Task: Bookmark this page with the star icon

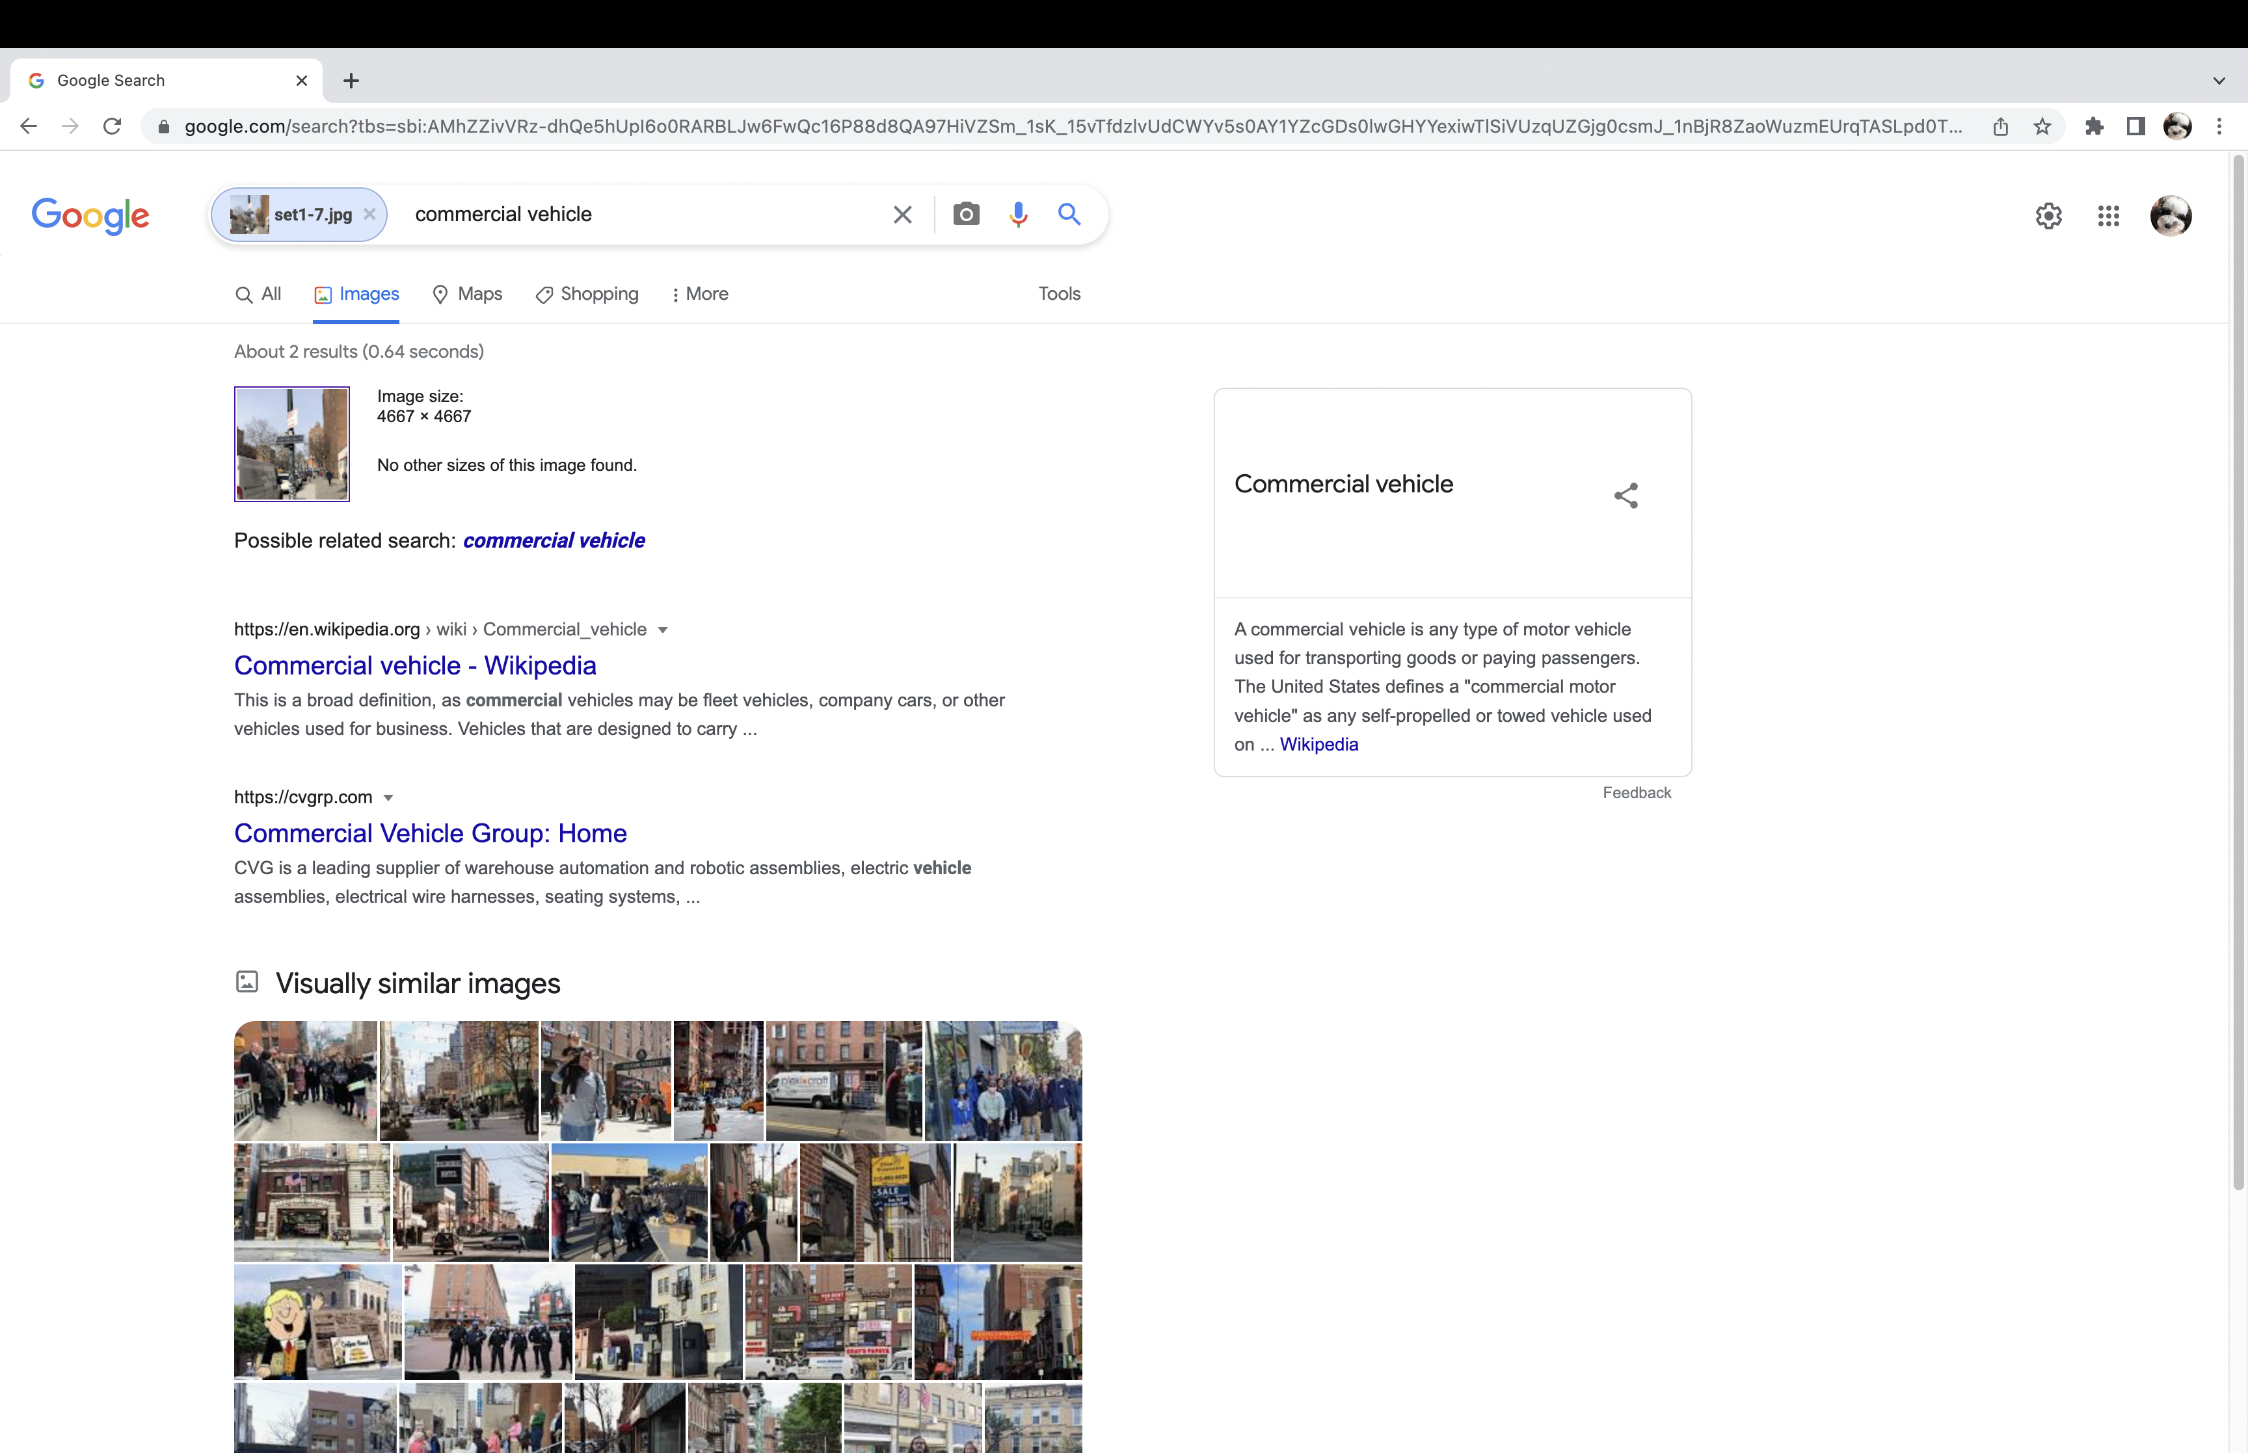Action: (x=2042, y=126)
